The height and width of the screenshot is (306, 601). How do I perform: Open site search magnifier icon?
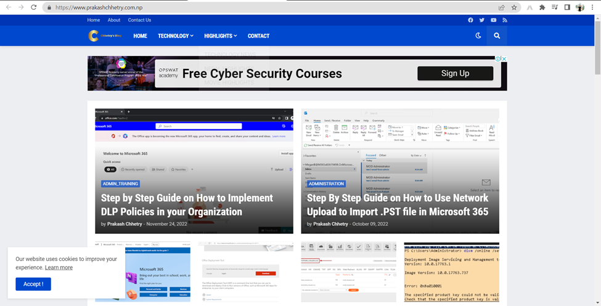pyautogui.click(x=497, y=36)
